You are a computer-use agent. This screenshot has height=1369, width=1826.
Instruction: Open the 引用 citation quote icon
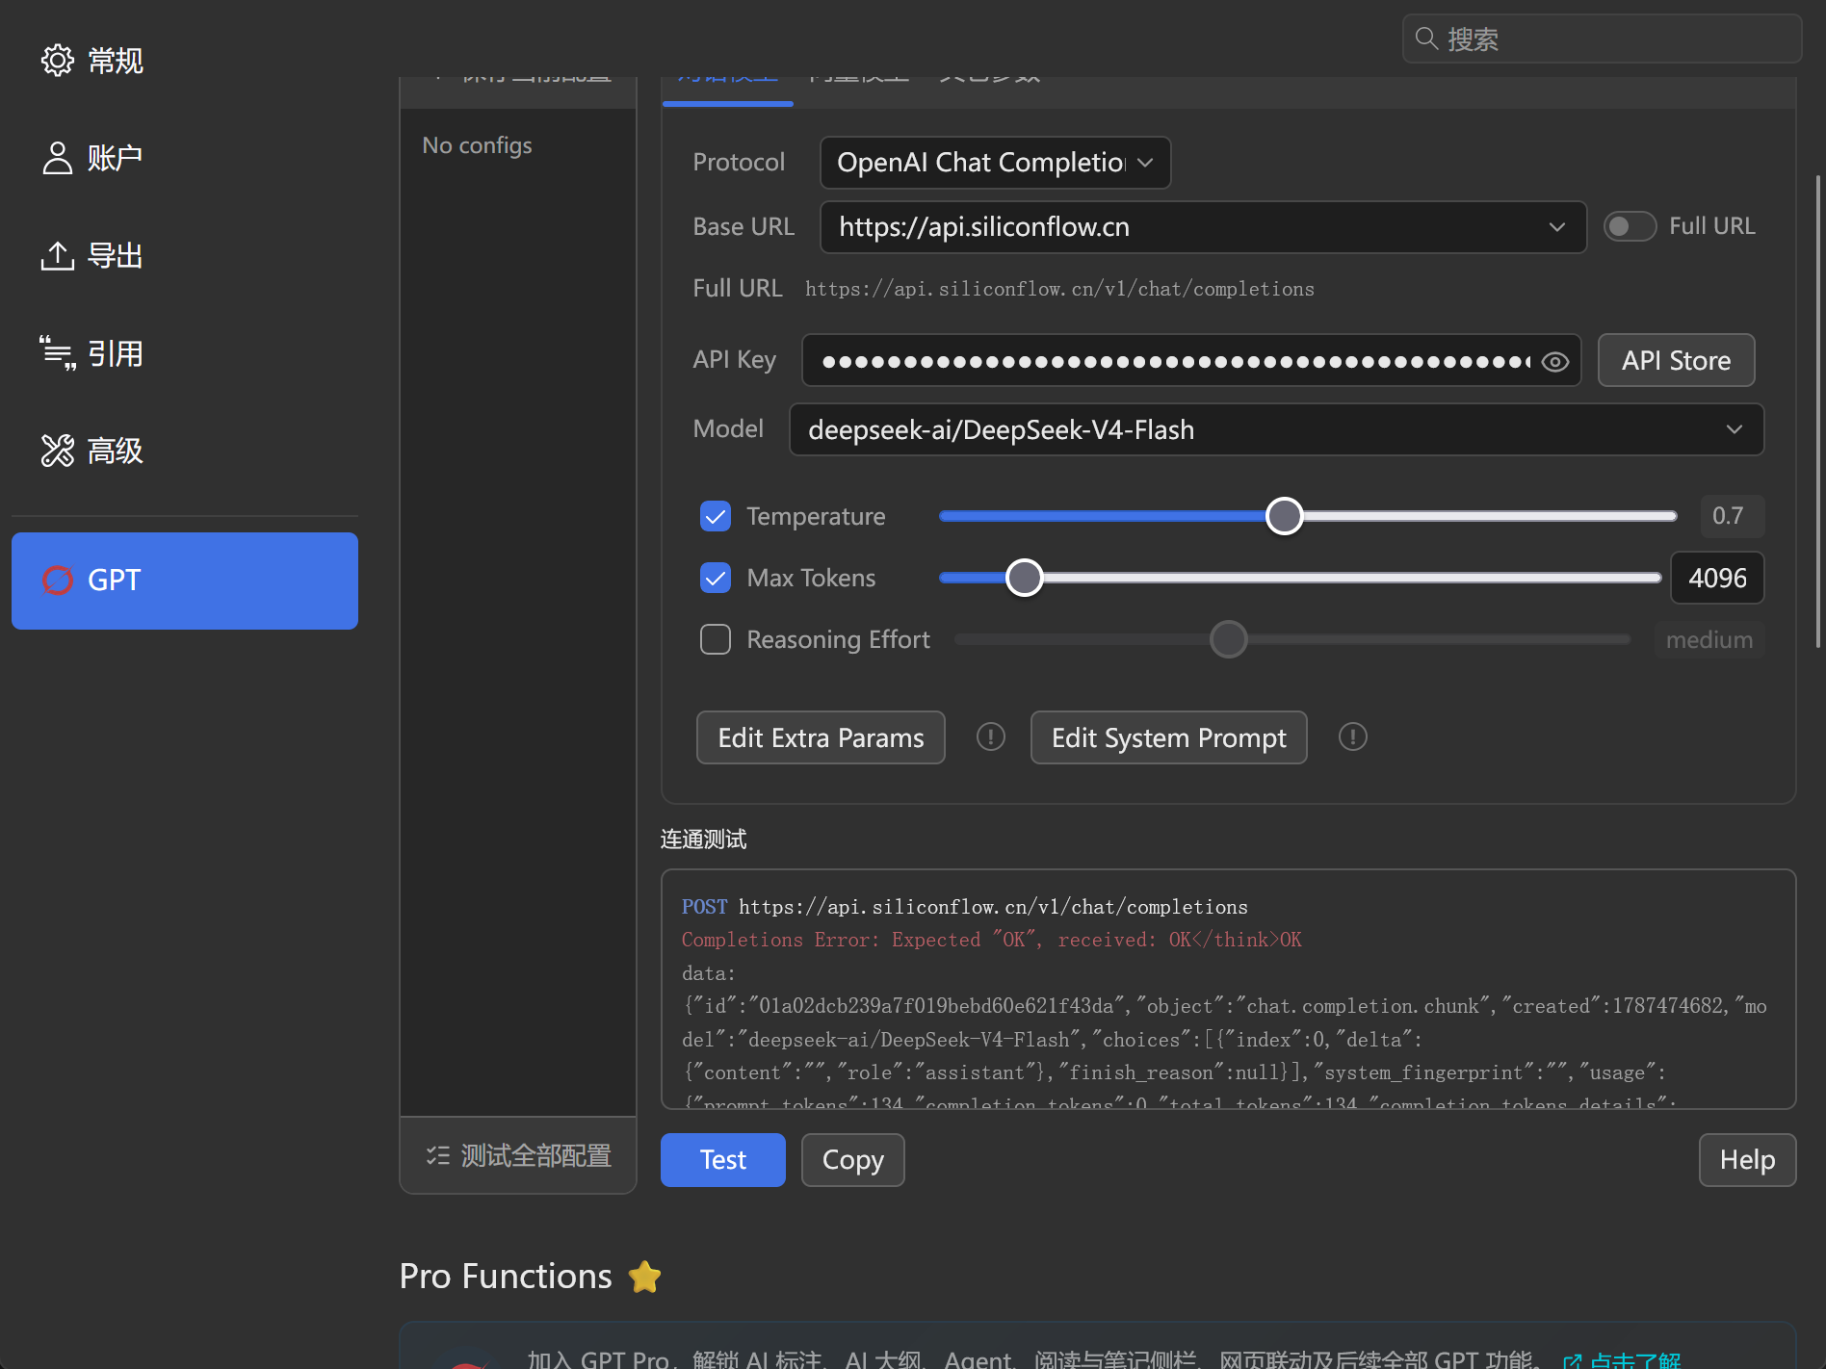[x=58, y=353]
